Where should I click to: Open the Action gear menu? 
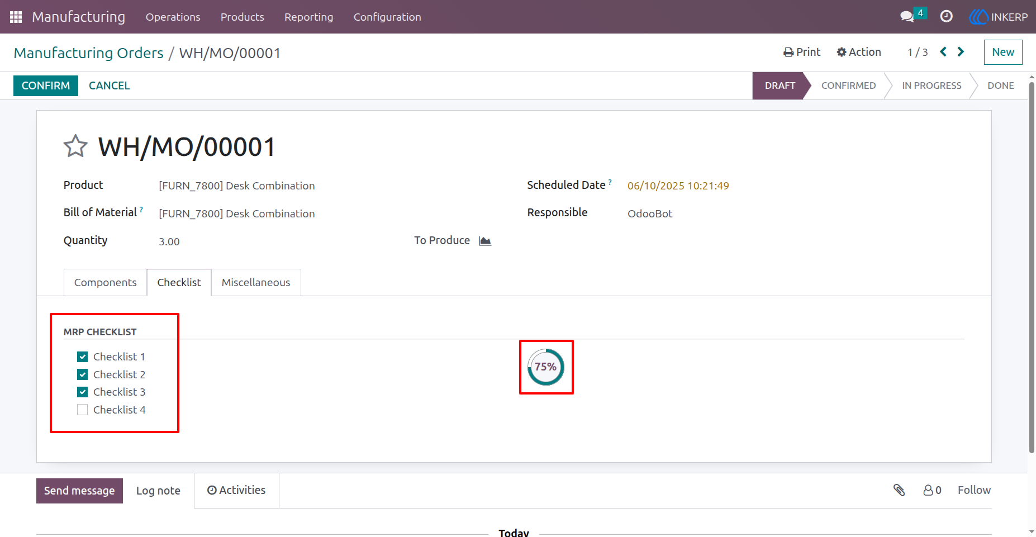[859, 52]
